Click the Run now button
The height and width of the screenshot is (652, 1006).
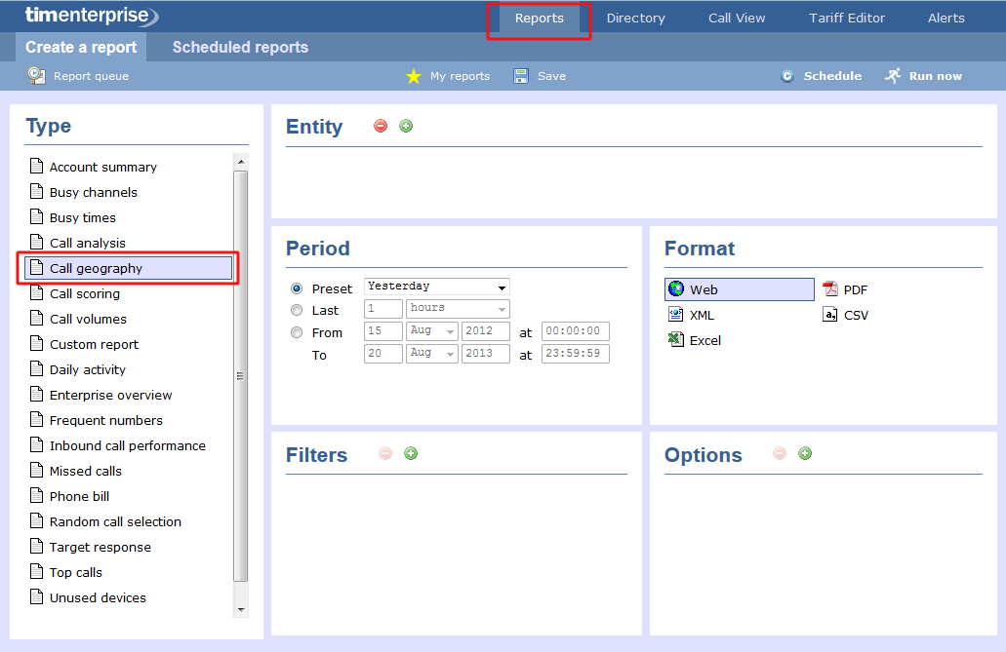923,76
